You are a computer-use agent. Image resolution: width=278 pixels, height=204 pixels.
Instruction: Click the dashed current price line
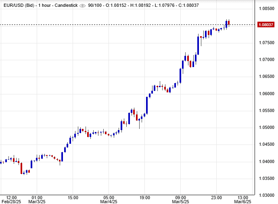pos(127,25)
